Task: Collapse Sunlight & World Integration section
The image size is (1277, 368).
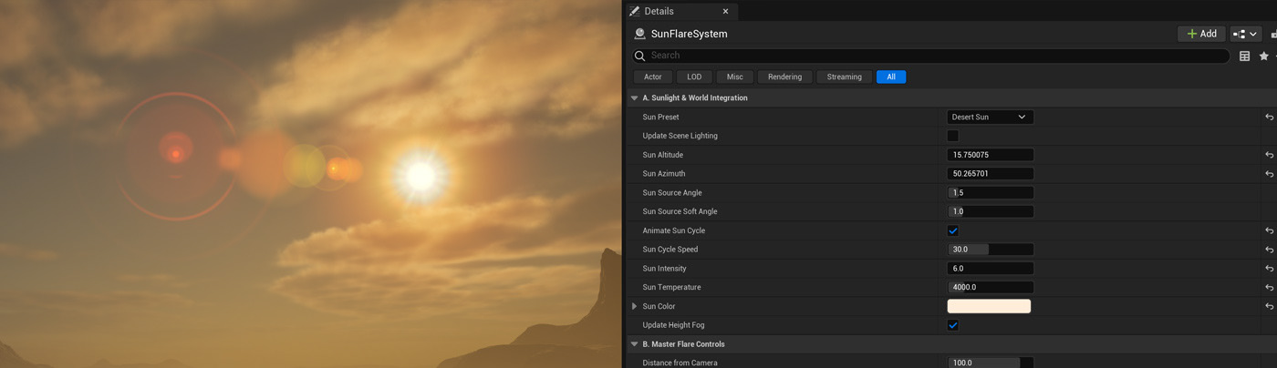Action: [x=635, y=98]
